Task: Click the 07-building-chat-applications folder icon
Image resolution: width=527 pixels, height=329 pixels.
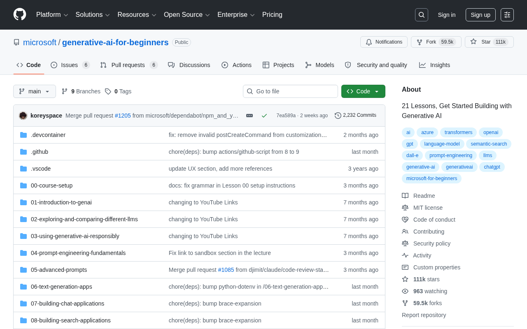Action: tap(23, 304)
